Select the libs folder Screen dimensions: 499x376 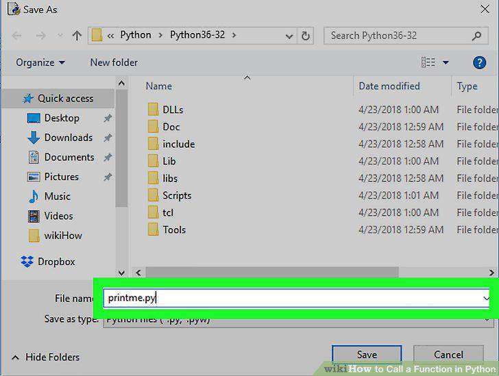click(x=162, y=179)
